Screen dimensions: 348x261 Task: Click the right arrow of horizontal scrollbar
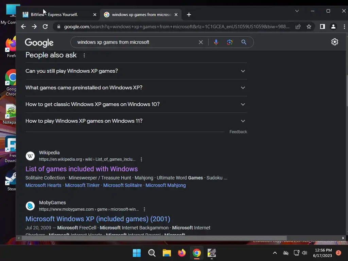pyautogui.click(x=343, y=238)
